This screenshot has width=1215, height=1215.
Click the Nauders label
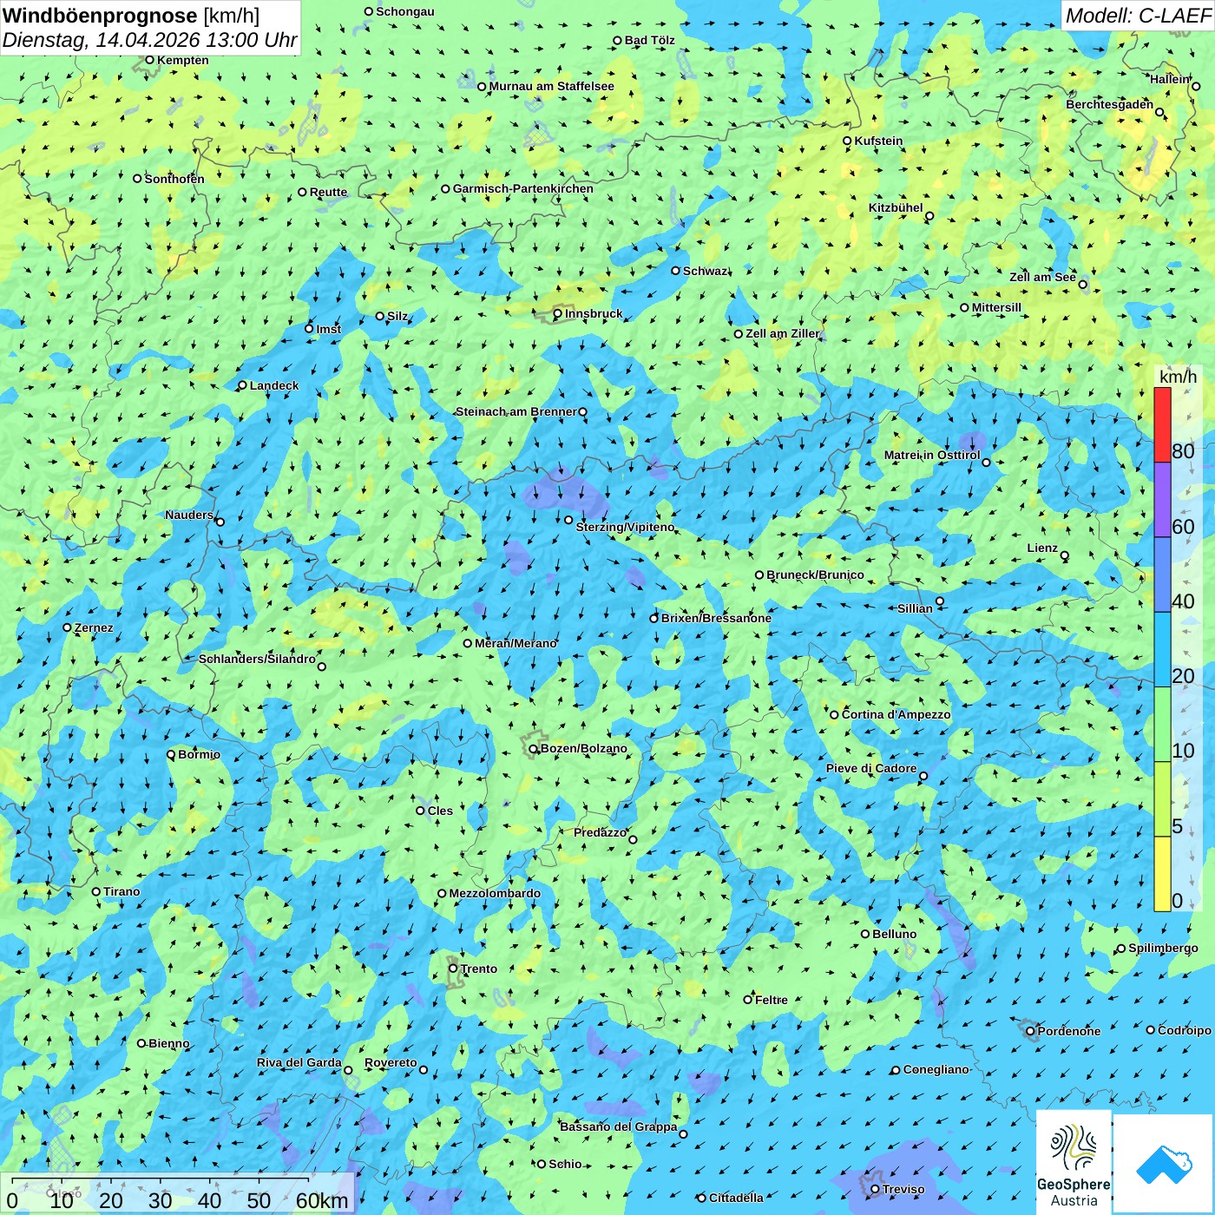[x=189, y=515]
